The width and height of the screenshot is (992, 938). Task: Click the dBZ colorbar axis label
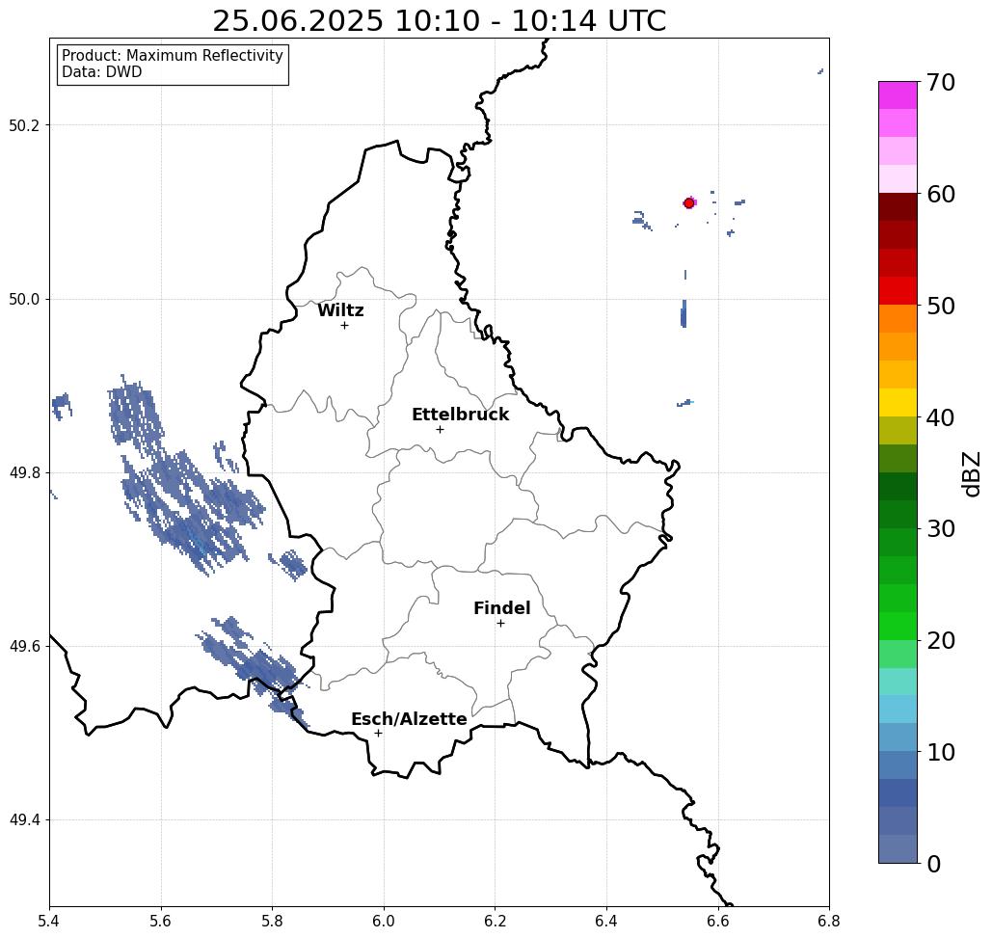click(971, 473)
